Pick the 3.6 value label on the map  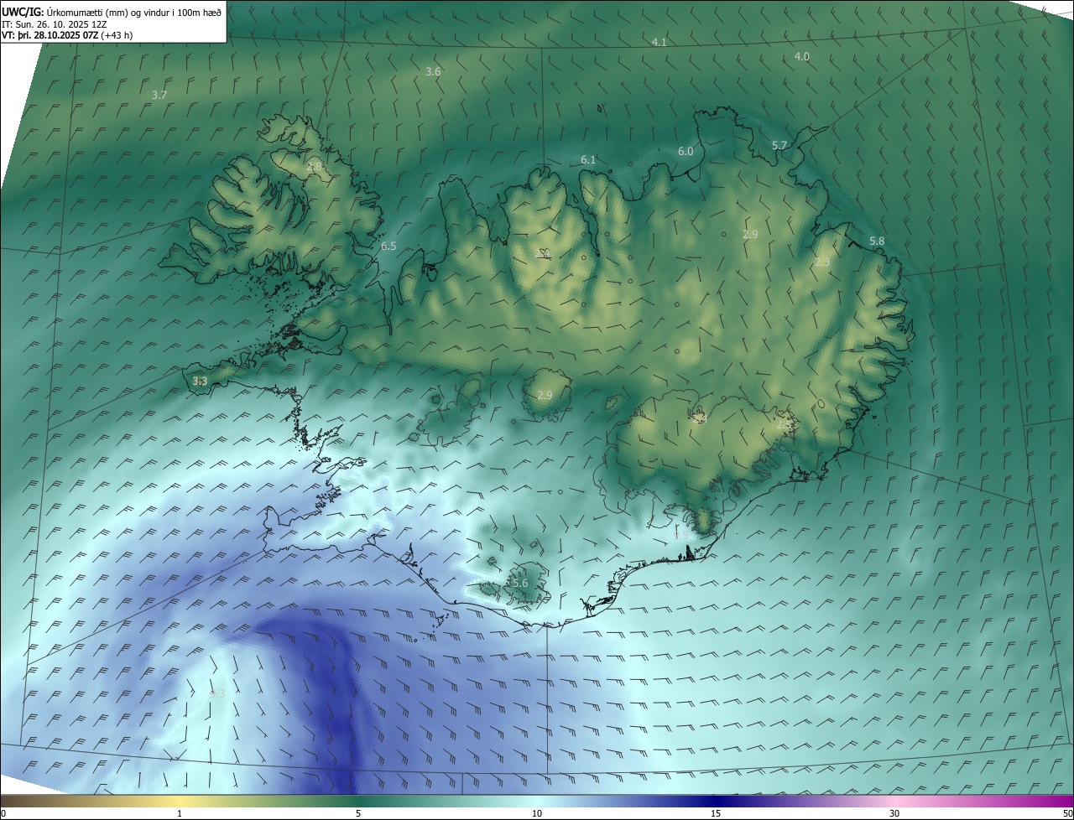(x=433, y=72)
